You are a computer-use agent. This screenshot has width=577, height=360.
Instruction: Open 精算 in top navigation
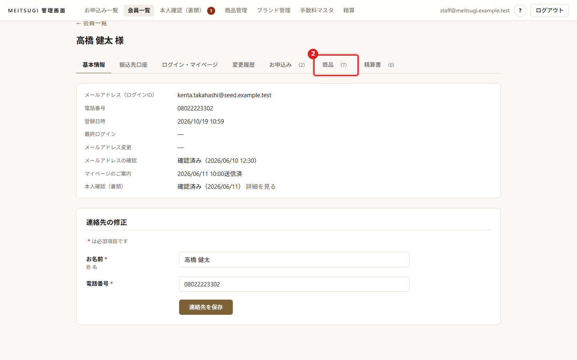[349, 10]
